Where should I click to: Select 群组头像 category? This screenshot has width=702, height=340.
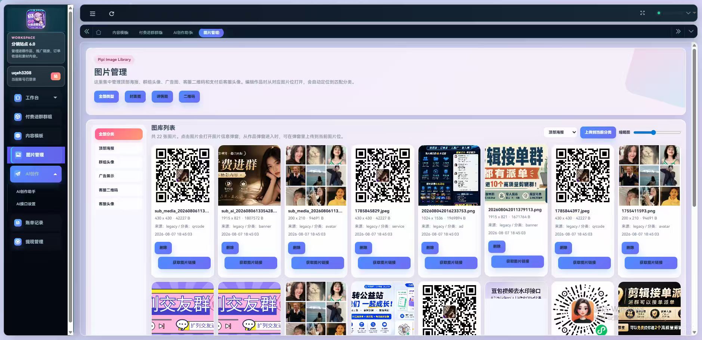(118, 162)
